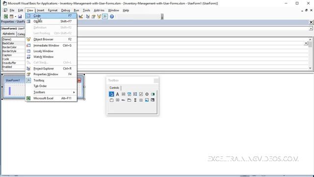Open the Tools menu
The width and height of the screenshot is (314, 177).
point(86,10)
